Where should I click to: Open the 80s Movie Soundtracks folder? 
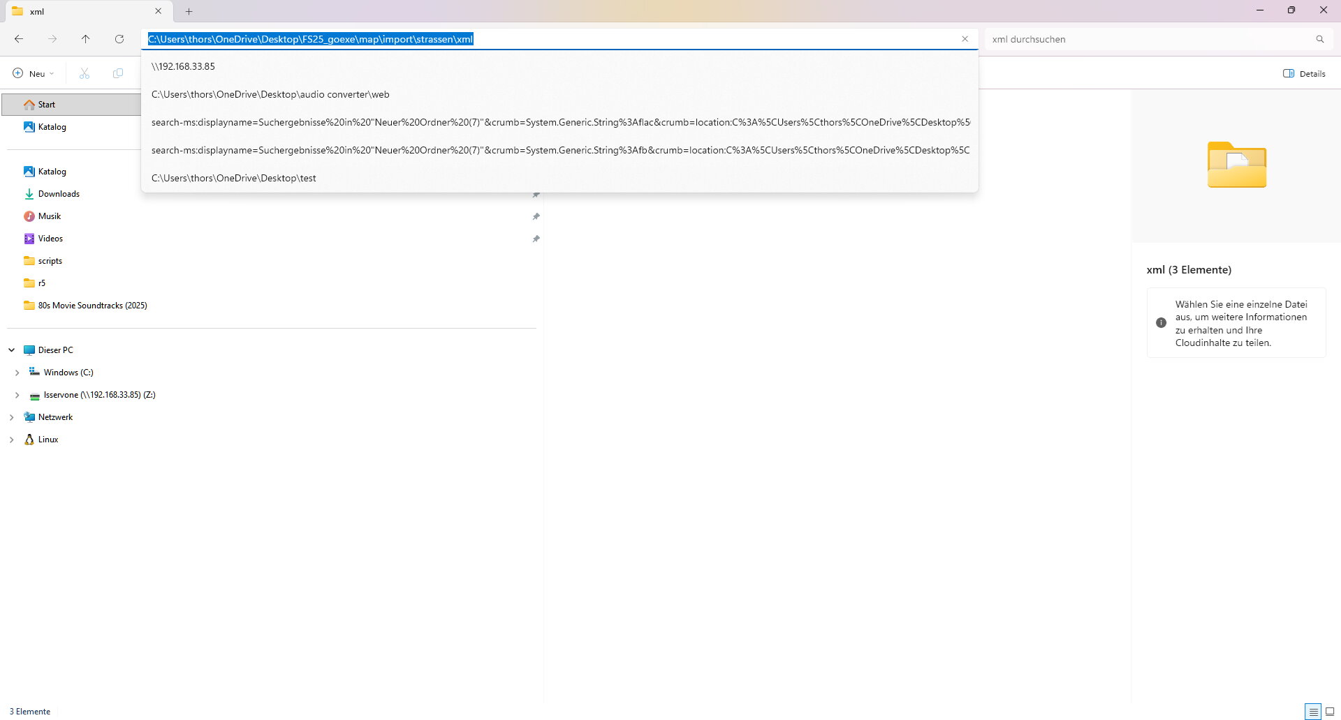click(x=92, y=306)
